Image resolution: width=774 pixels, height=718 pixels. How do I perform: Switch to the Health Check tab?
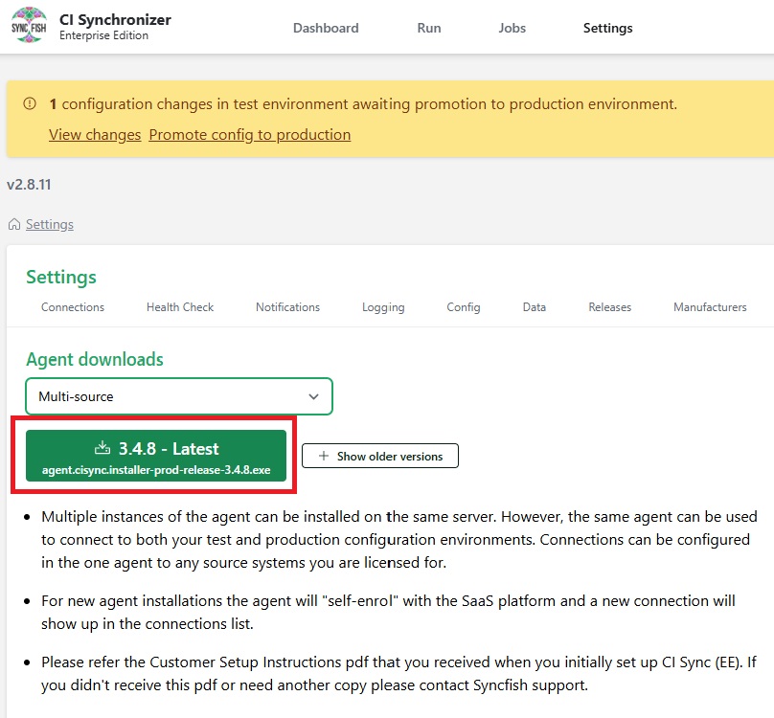[x=180, y=307]
